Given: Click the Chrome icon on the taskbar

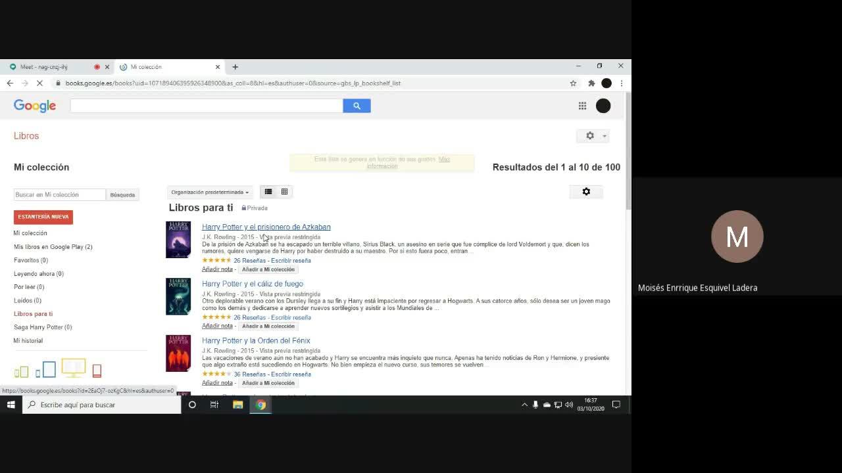Looking at the screenshot, I should tap(260, 405).
